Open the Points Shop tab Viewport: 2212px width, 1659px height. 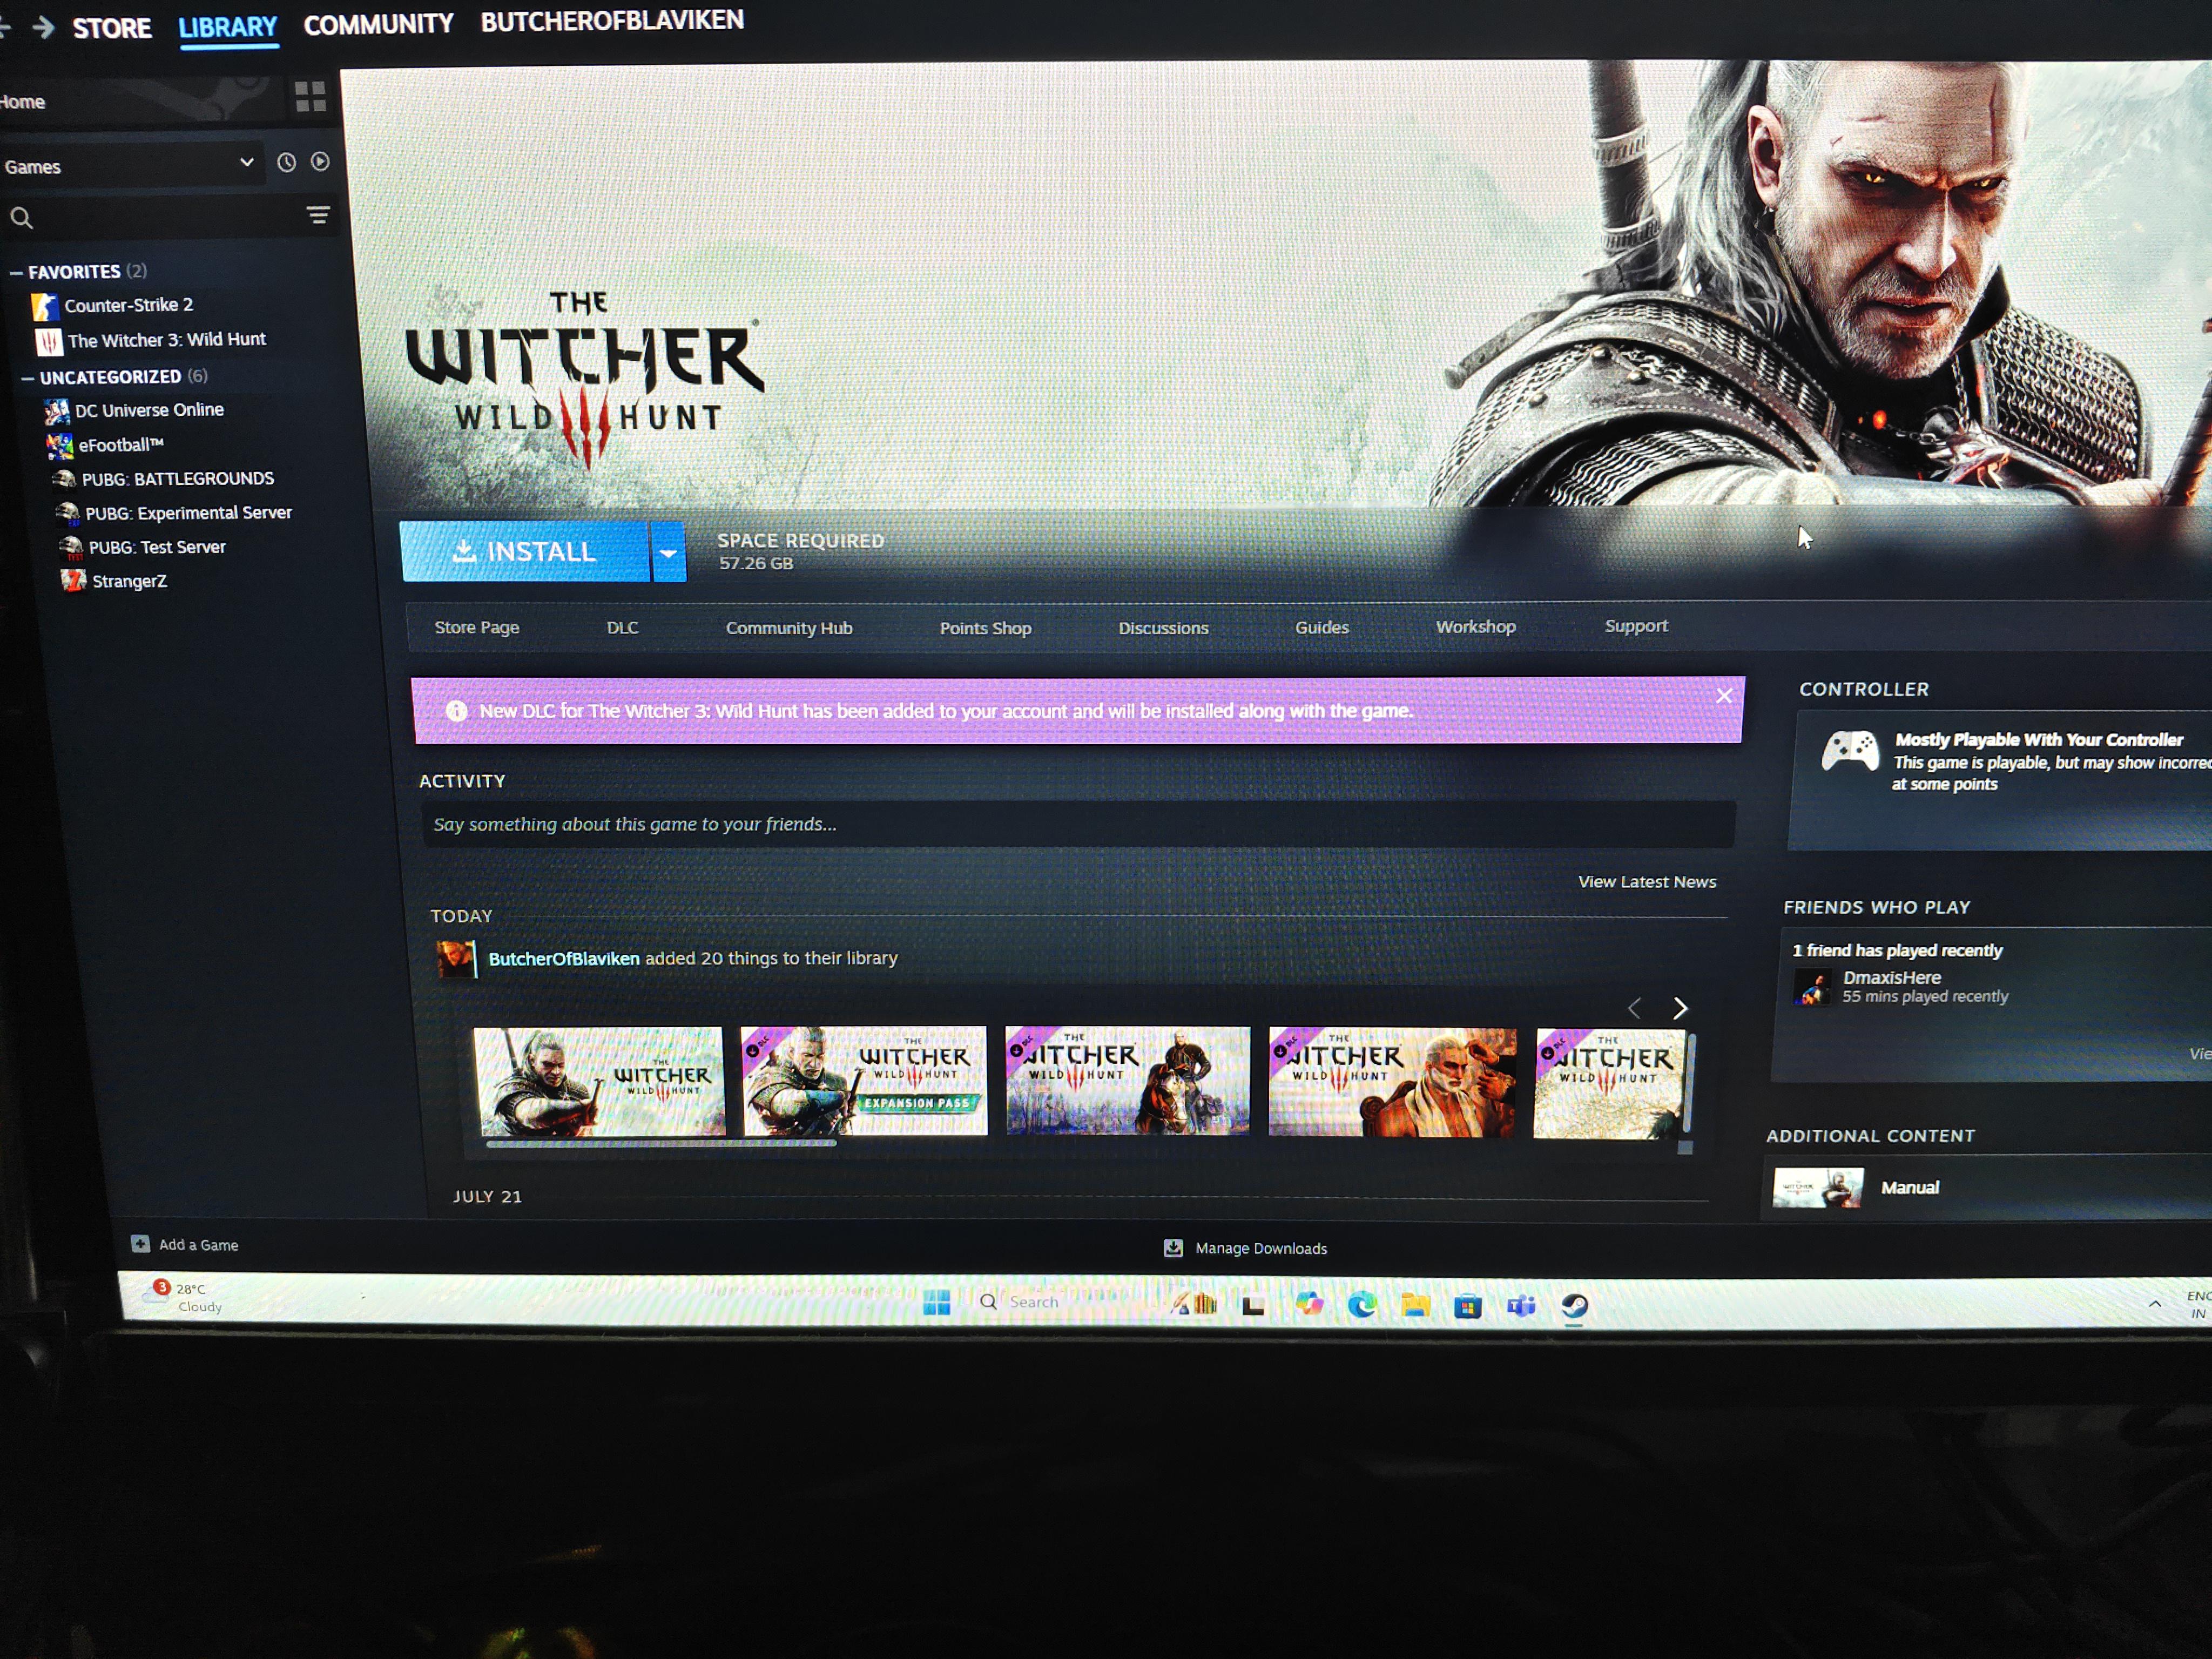(985, 628)
